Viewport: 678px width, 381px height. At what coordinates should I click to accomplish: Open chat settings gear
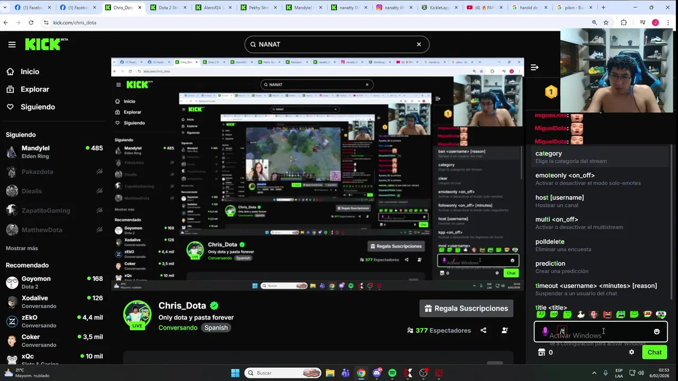coord(631,352)
